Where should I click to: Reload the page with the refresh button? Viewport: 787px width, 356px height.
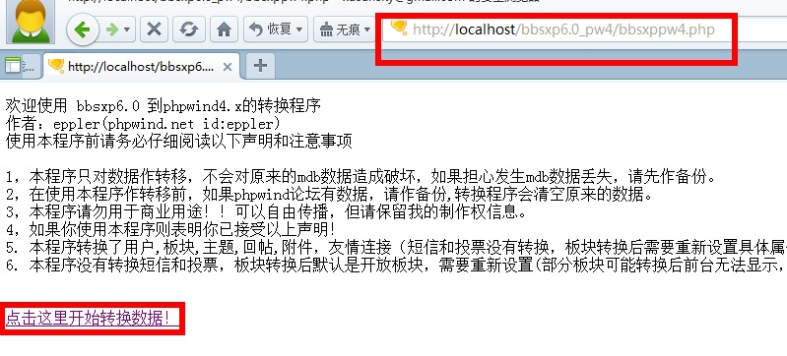coord(189,30)
